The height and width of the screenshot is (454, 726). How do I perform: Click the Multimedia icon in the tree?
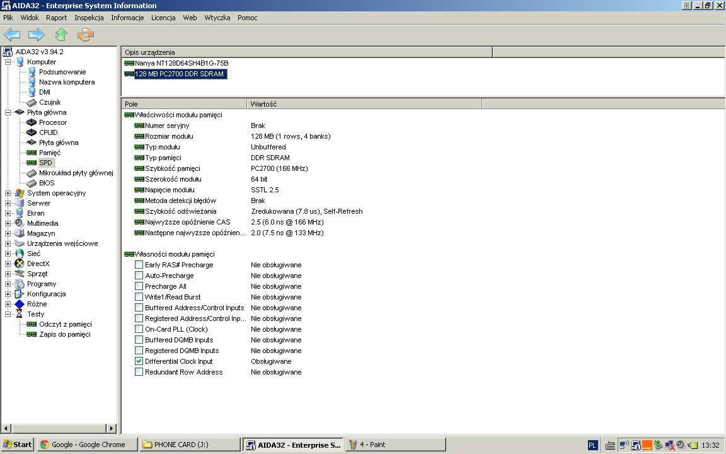[x=19, y=223]
